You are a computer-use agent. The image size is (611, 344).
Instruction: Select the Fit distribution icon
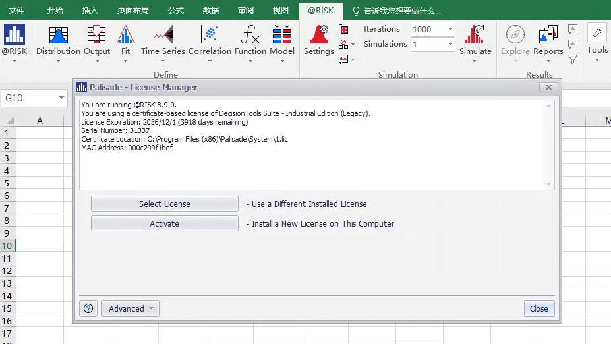pos(125,35)
